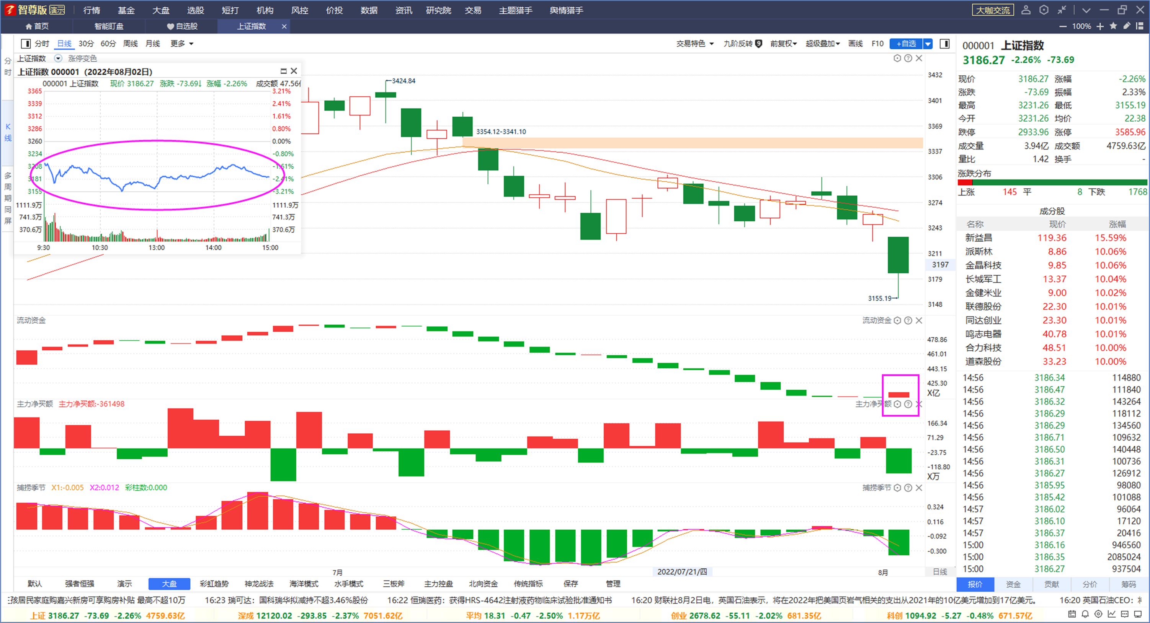Viewport: 1150px width, 623px height.
Task: Open the 主题猎手 menu
Action: coord(515,10)
